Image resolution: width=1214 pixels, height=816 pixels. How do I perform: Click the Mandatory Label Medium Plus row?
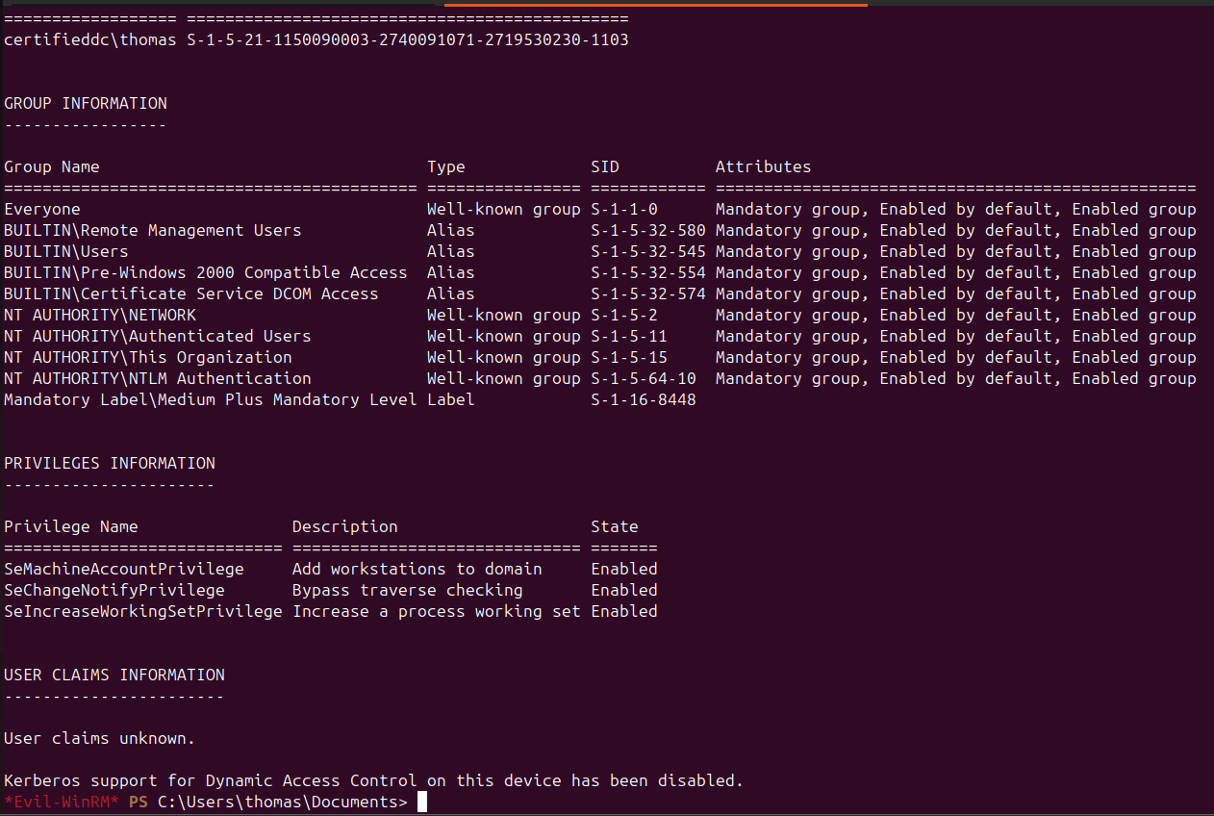[350, 400]
